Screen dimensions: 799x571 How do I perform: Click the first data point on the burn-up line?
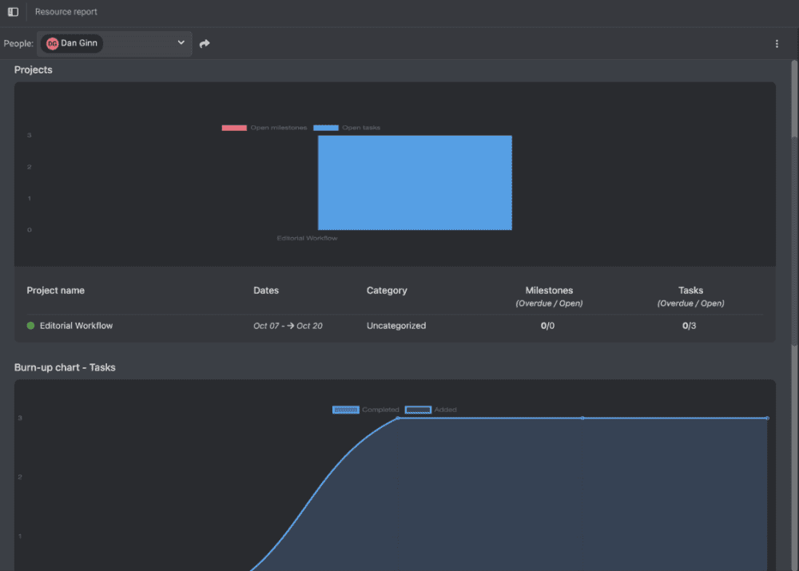point(398,418)
